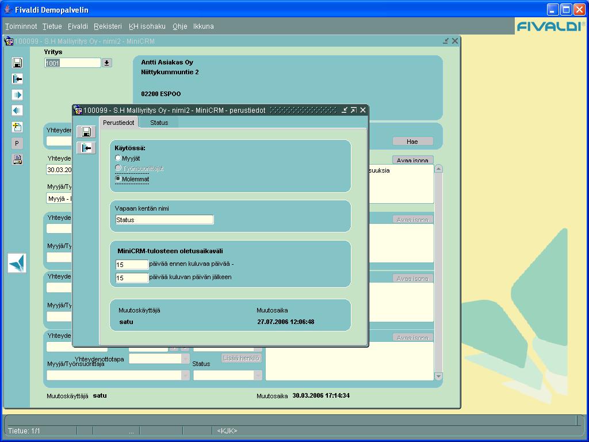Maximize the Fivaldi Demopalvelin application window

[x=566, y=9]
